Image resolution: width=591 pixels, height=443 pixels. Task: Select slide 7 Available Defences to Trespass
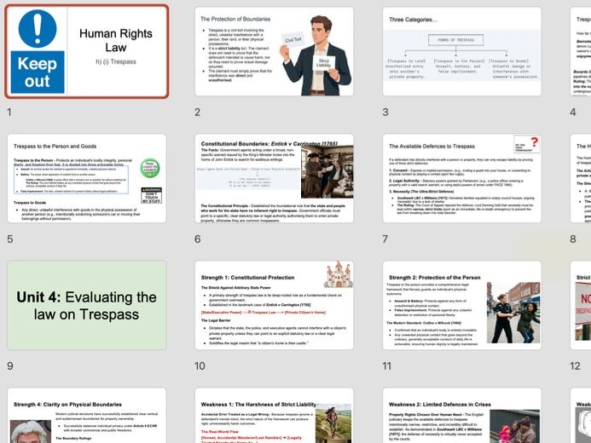tap(461, 178)
